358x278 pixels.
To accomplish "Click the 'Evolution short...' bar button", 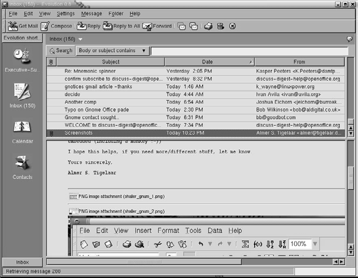I will 21,38.
